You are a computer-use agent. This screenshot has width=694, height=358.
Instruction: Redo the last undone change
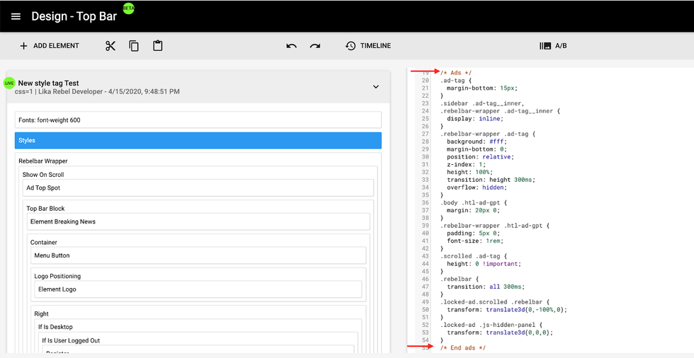pos(315,46)
